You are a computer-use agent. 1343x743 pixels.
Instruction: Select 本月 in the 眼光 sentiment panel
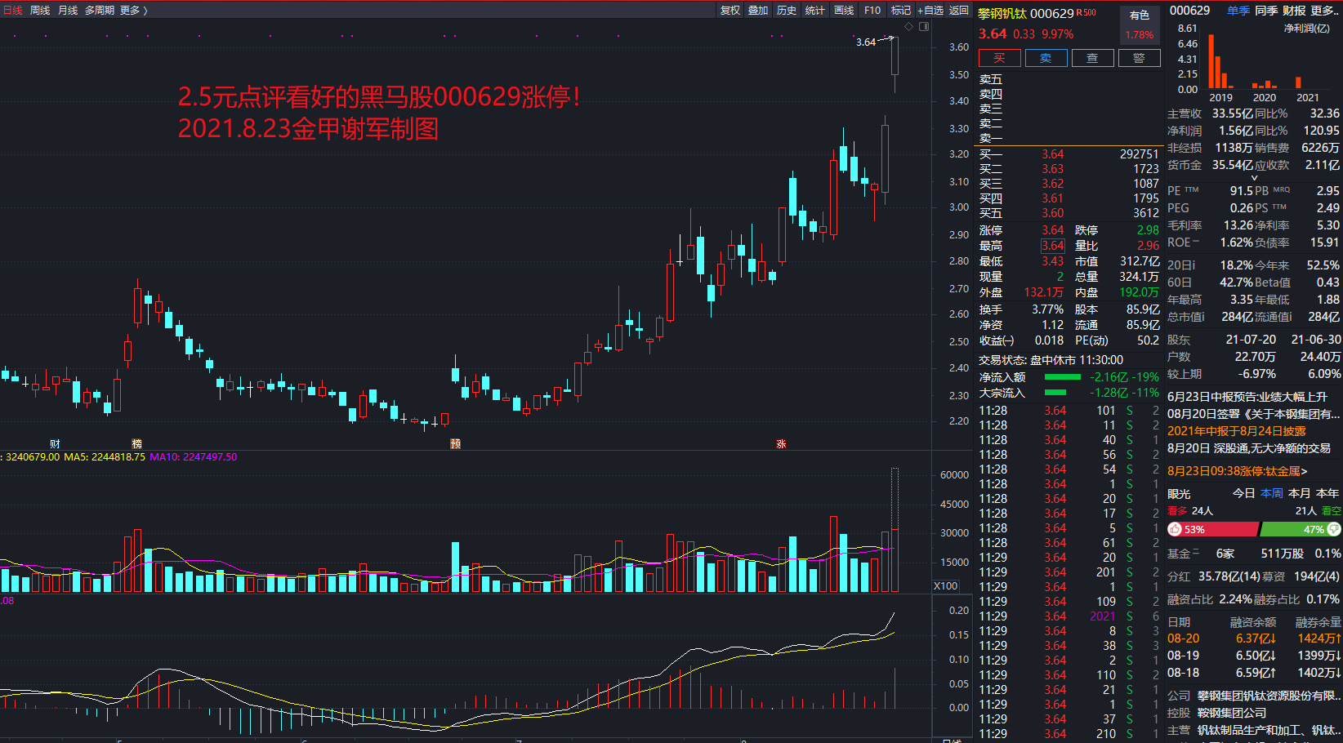1299,493
